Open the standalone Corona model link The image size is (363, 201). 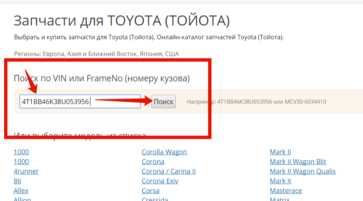pyautogui.click(x=153, y=162)
